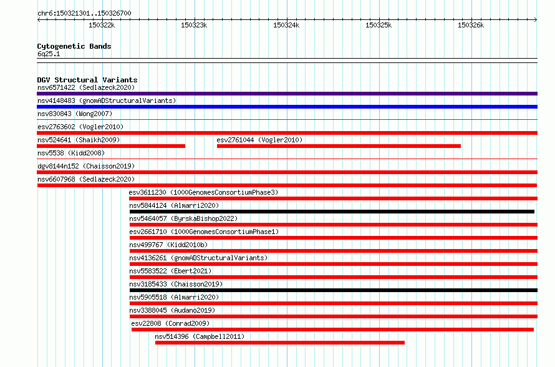Click the red nsv499767 variant bar

click(x=334, y=251)
